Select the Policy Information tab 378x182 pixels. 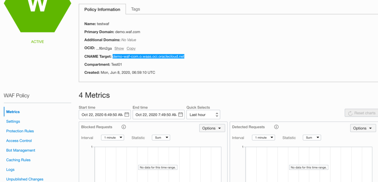[102, 9]
